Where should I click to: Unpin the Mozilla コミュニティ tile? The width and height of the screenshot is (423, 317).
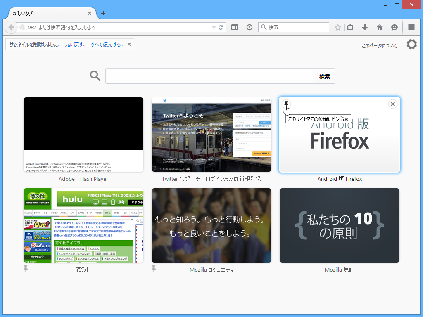pos(153,268)
